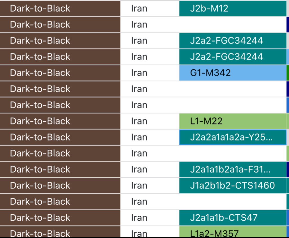Click the G1-M342 light blue cell

click(233, 73)
